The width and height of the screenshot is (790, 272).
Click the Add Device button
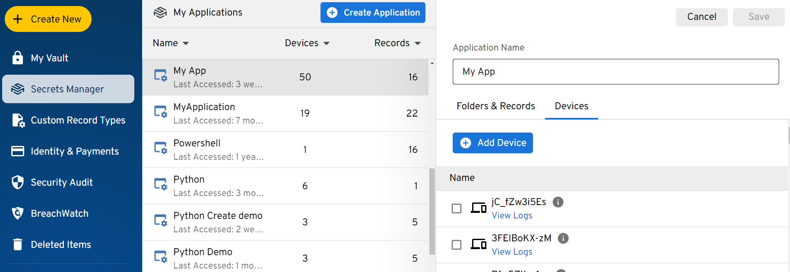tap(492, 143)
